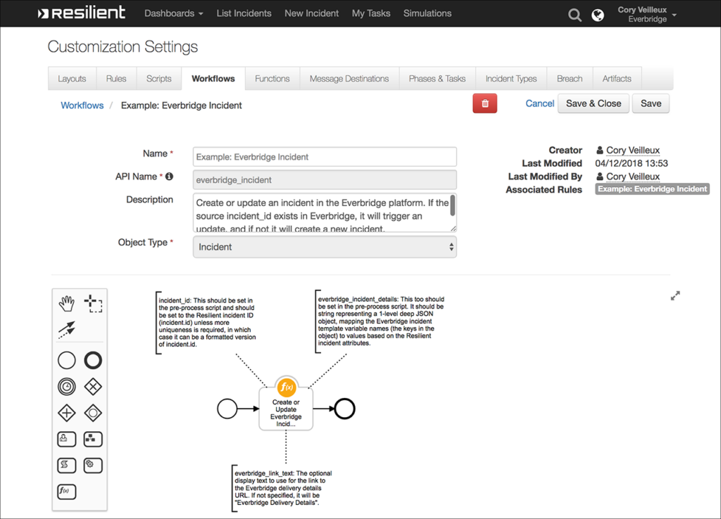Switch to the Scripts tab
This screenshot has height=519, width=721.
click(159, 79)
